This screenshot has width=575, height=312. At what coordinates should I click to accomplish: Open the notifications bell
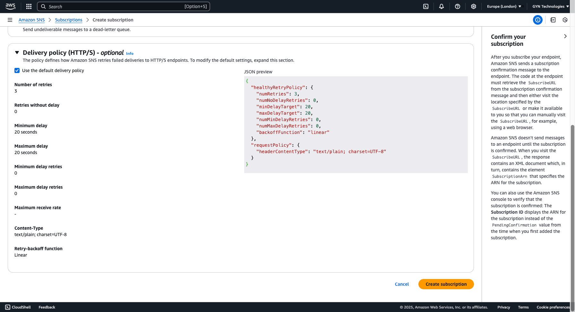coord(442,6)
